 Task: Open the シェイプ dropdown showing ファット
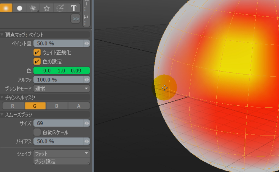(x=62, y=154)
